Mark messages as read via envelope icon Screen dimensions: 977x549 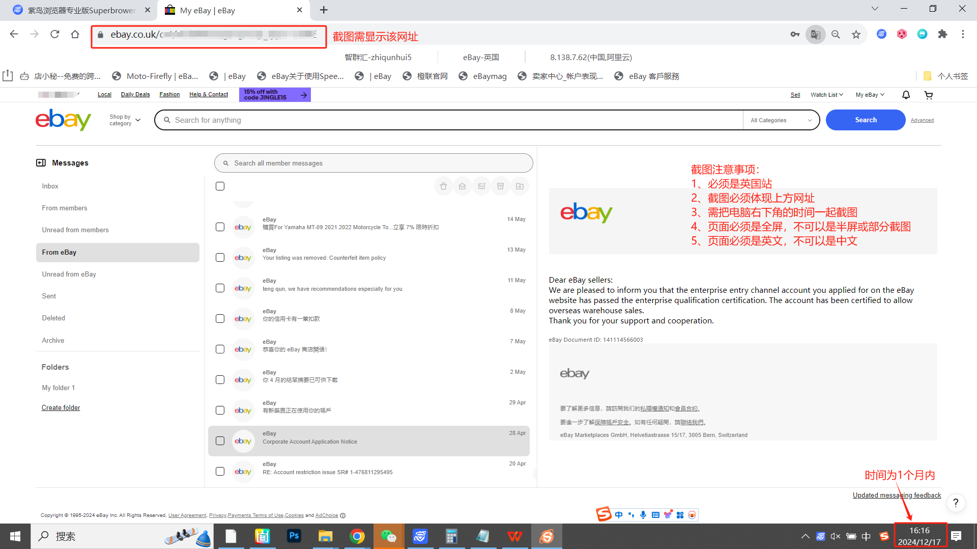pos(462,186)
